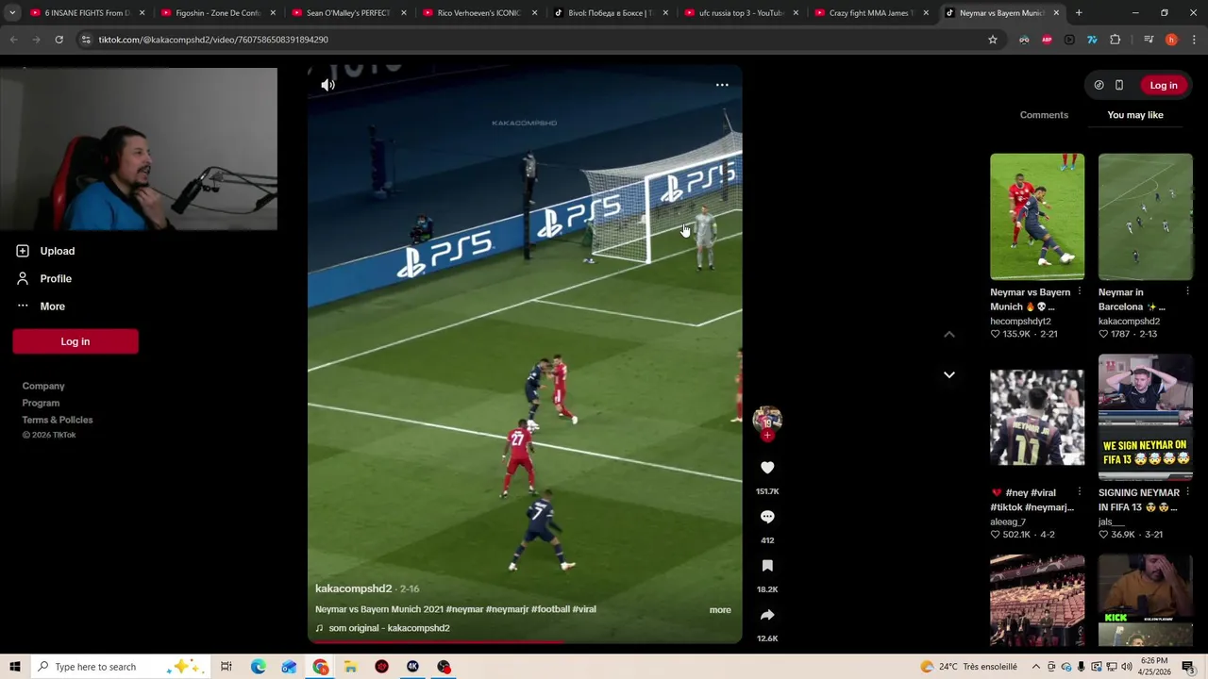This screenshot has width=1208, height=679.
Task: Open the kakacompshd2 username under the video
Action: pos(353,588)
